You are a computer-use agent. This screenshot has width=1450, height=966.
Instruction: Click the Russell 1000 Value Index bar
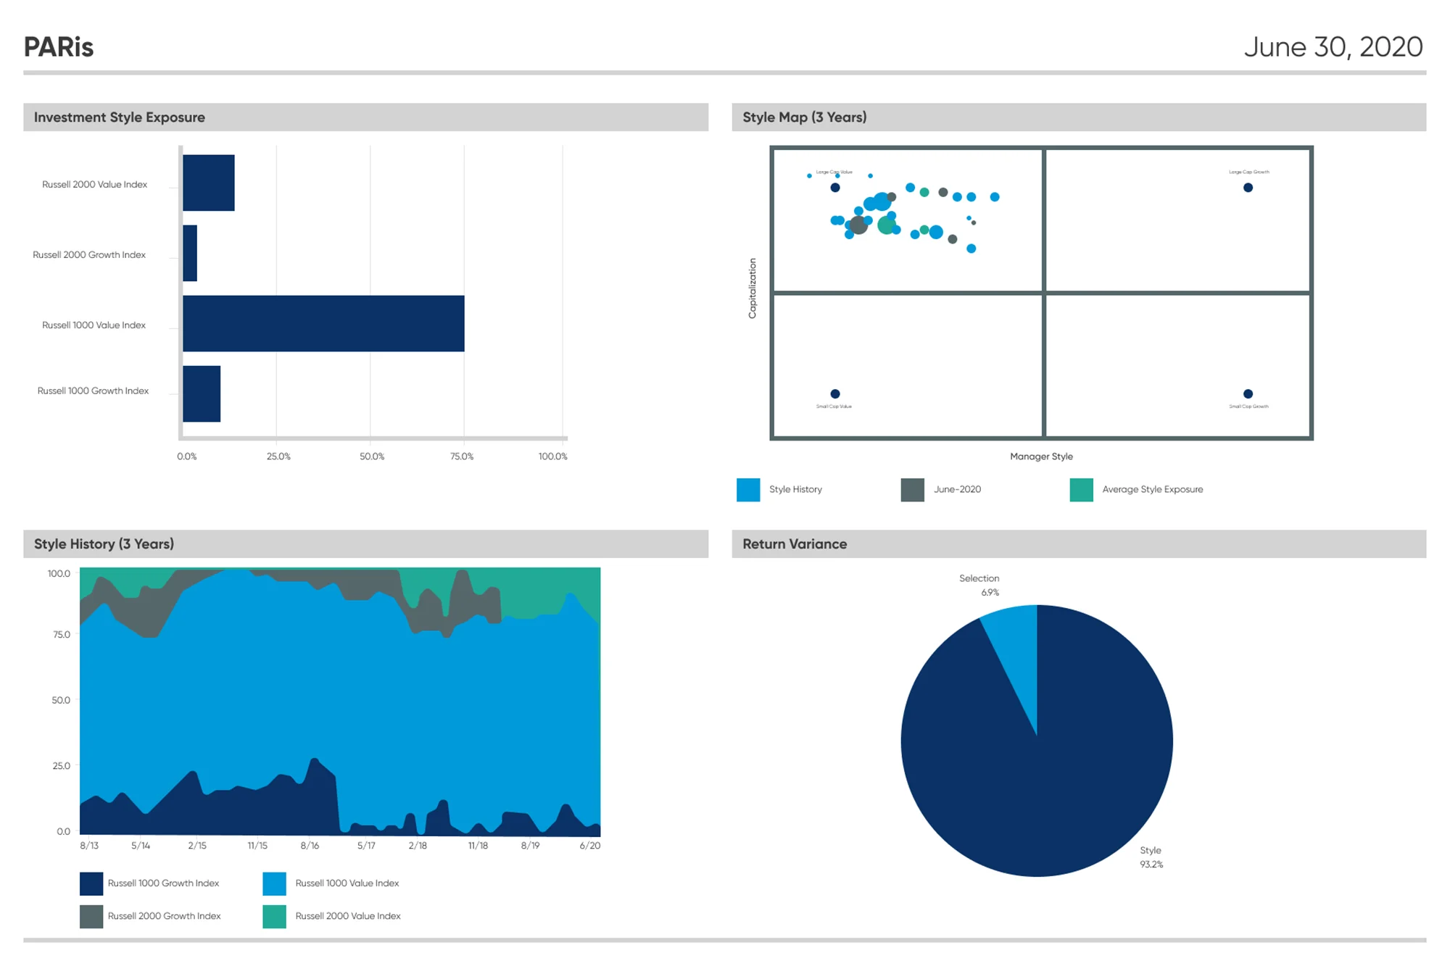[323, 323]
